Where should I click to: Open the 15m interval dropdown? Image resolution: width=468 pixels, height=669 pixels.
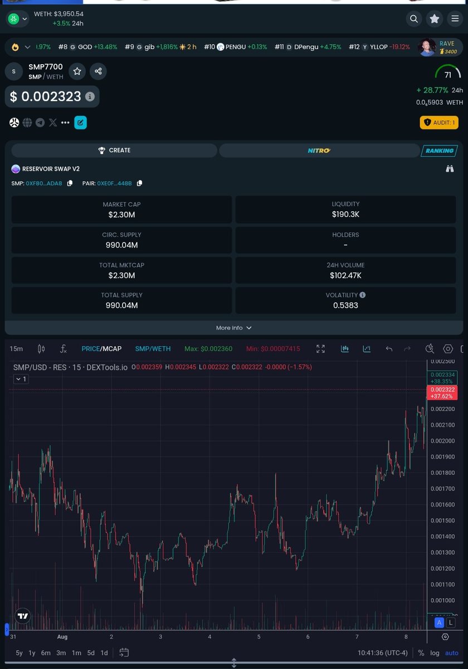[16, 349]
